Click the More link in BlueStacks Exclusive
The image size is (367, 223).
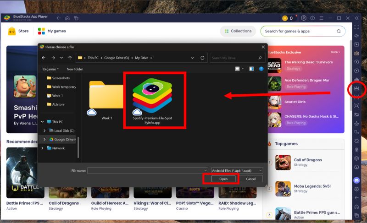[335, 52]
